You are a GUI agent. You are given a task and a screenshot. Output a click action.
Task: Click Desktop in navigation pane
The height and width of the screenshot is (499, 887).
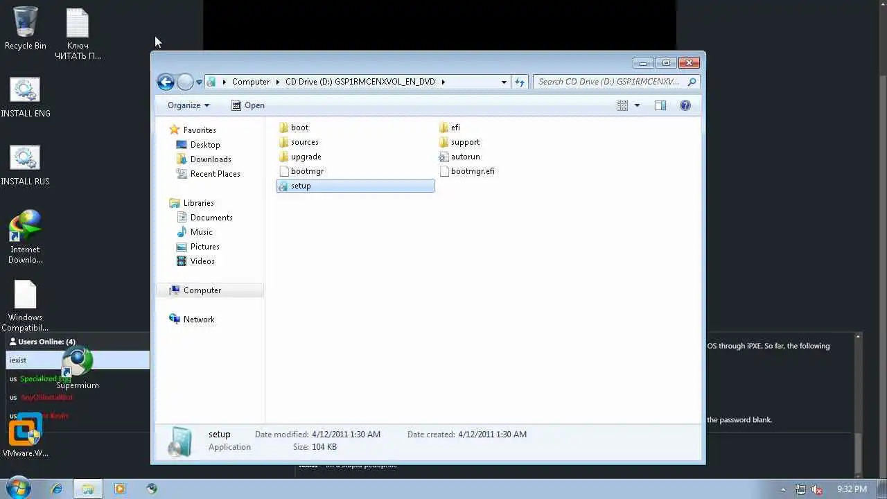198,145
